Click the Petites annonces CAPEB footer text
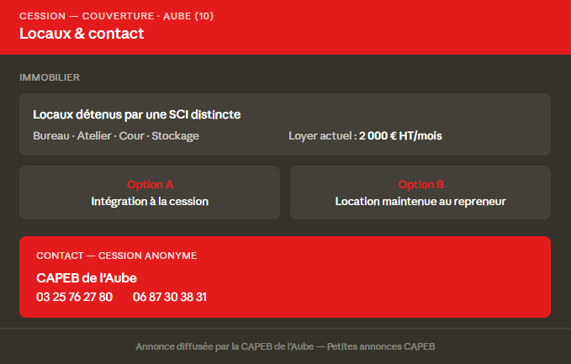 pyautogui.click(x=381, y=346)
